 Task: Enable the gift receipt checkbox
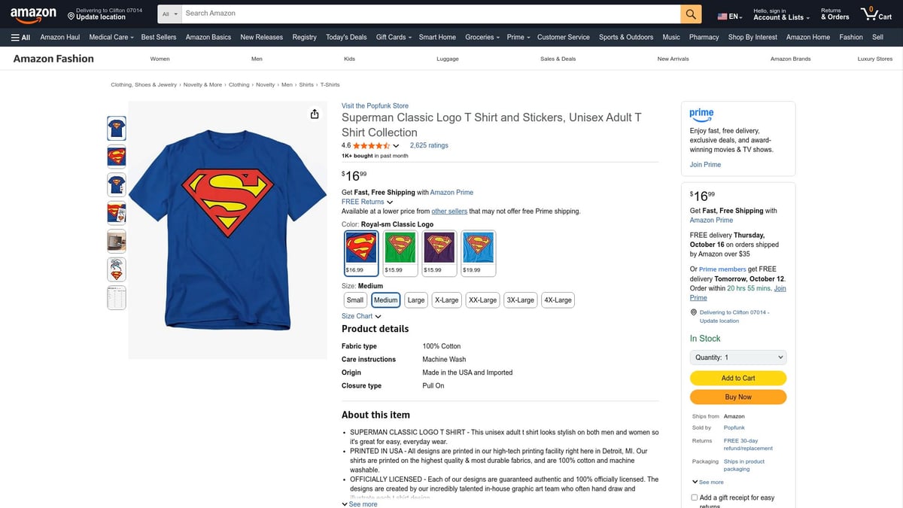coord(694,497)
